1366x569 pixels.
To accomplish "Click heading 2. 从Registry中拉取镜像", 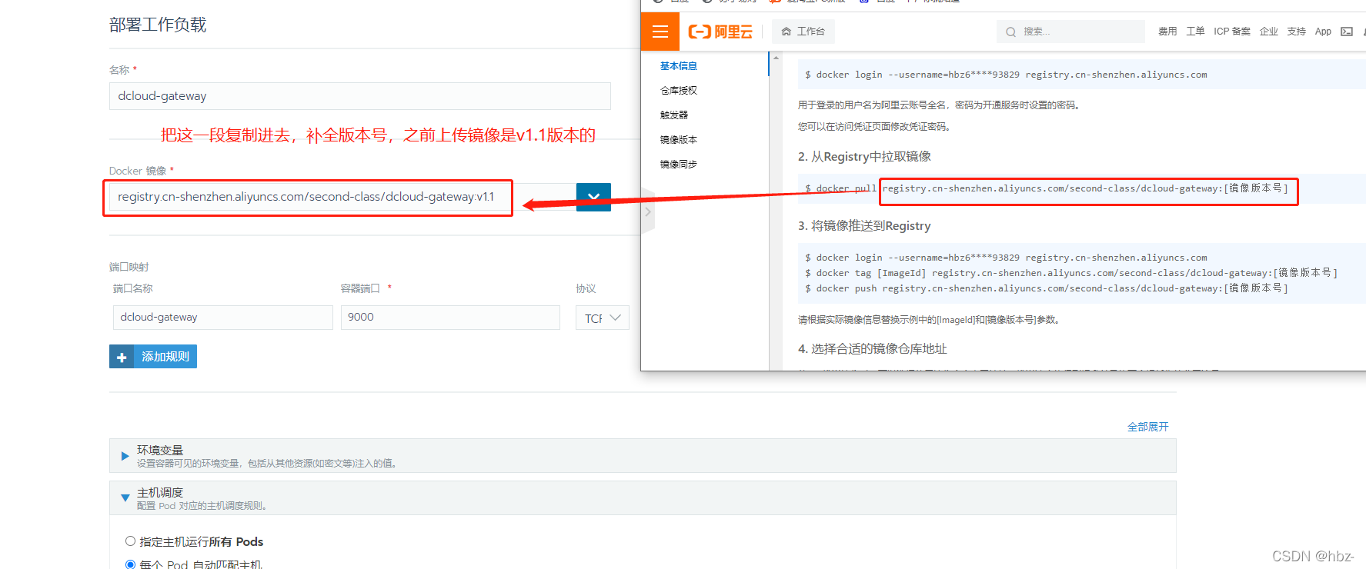I will [864, 157].
